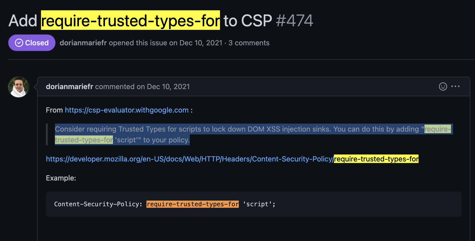The width and height of the screenshot is (475, 241).
Task: Open the developer.mozilla.org documentation link
Action: (232, 159)
